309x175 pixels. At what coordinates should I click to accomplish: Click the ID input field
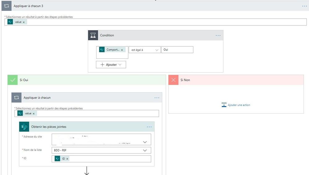pos(101,159)
